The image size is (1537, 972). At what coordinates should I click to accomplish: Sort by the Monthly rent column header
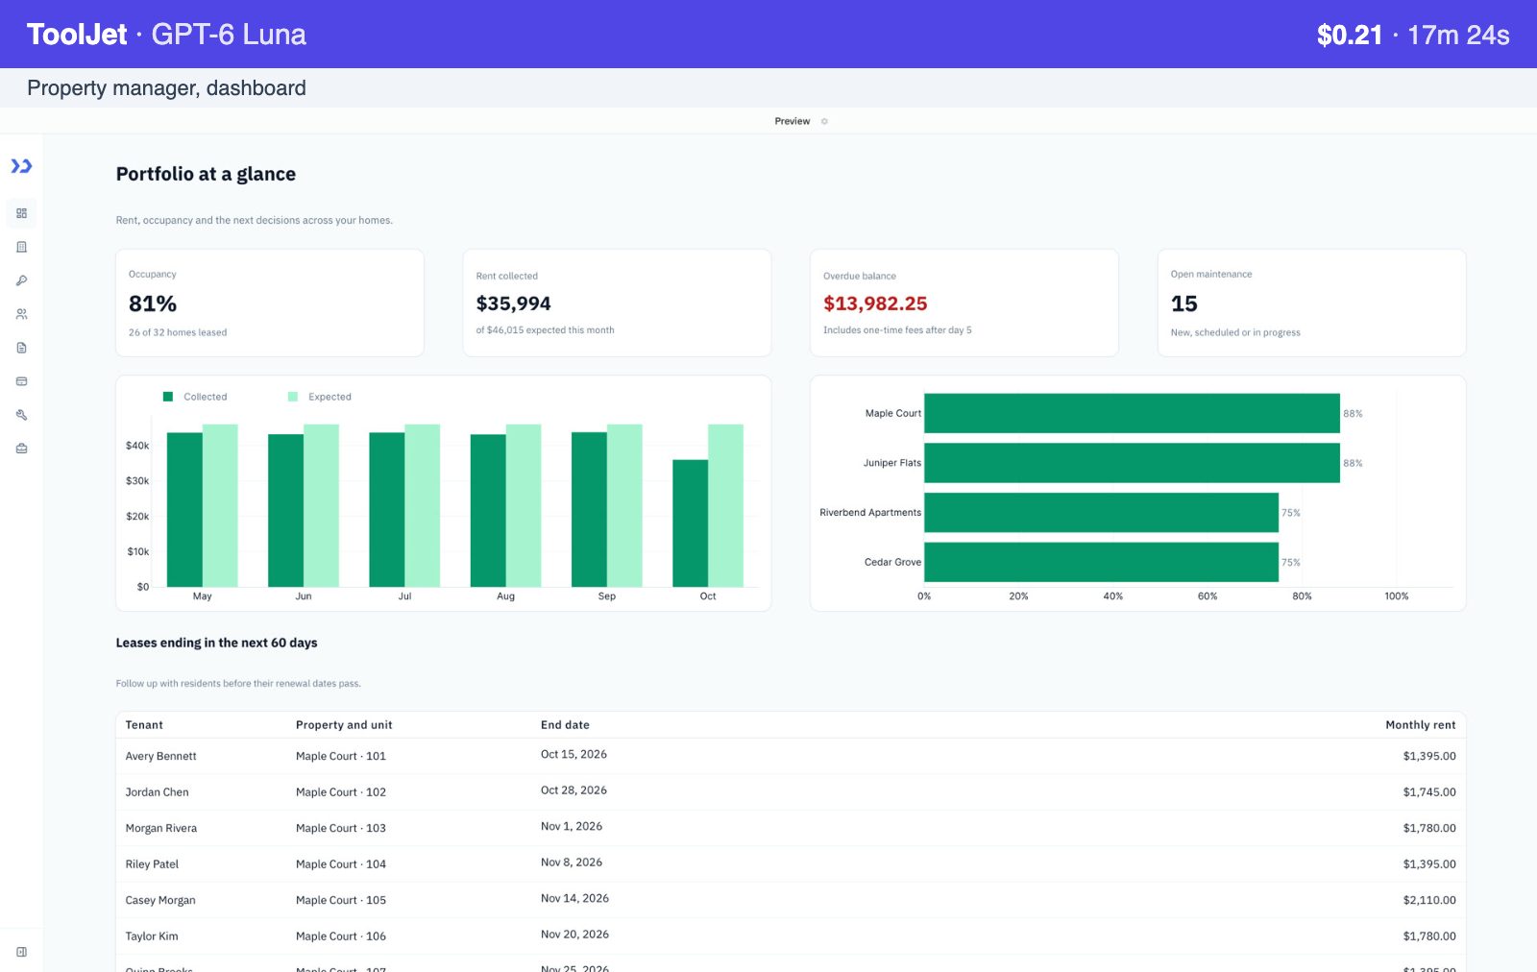click(1420, 725)
